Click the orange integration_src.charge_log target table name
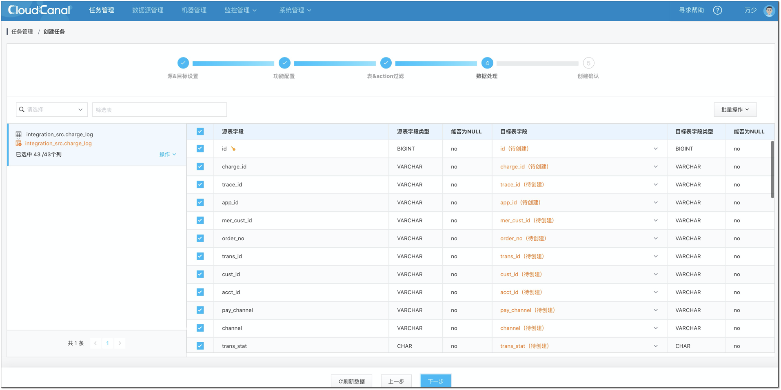 point(58,143)
